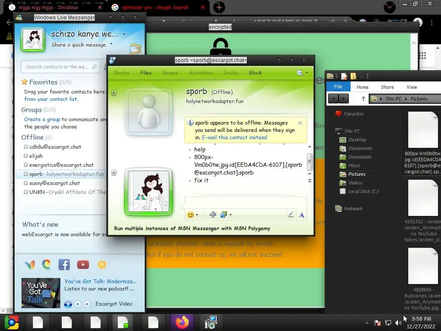Image resolution: width=441 pixels, height=331 pixels.
Task: Click the chat history scrollbar
Action: pos(310,162)
